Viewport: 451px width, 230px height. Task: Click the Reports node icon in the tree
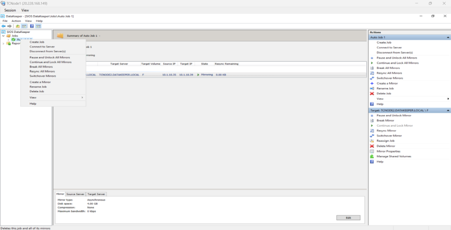coord(8,44)
